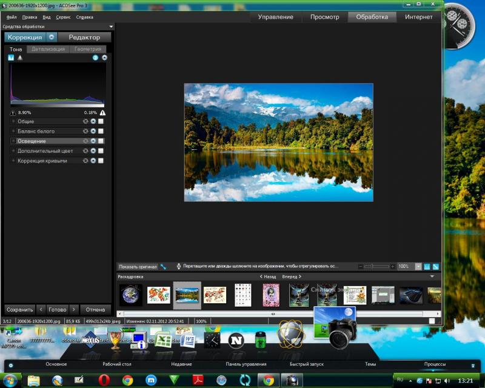The height and width of the screenshot is (388, 485).
Task: Open Раскадровка filmstrip dropdown arrow
Action: point(432,276)
